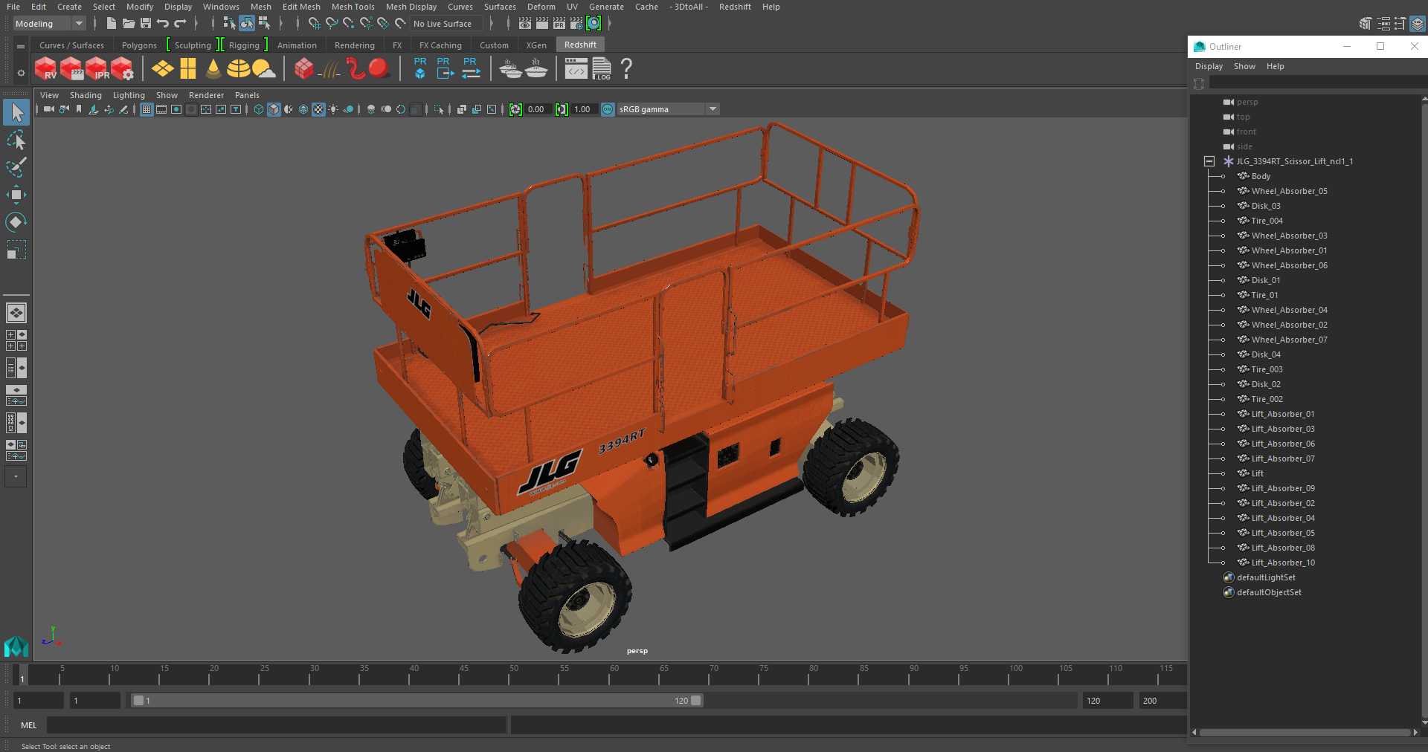This screenshot has width=1428, height=752.
Task: Switch to the Polygons shelf tab
Action: 139,45
